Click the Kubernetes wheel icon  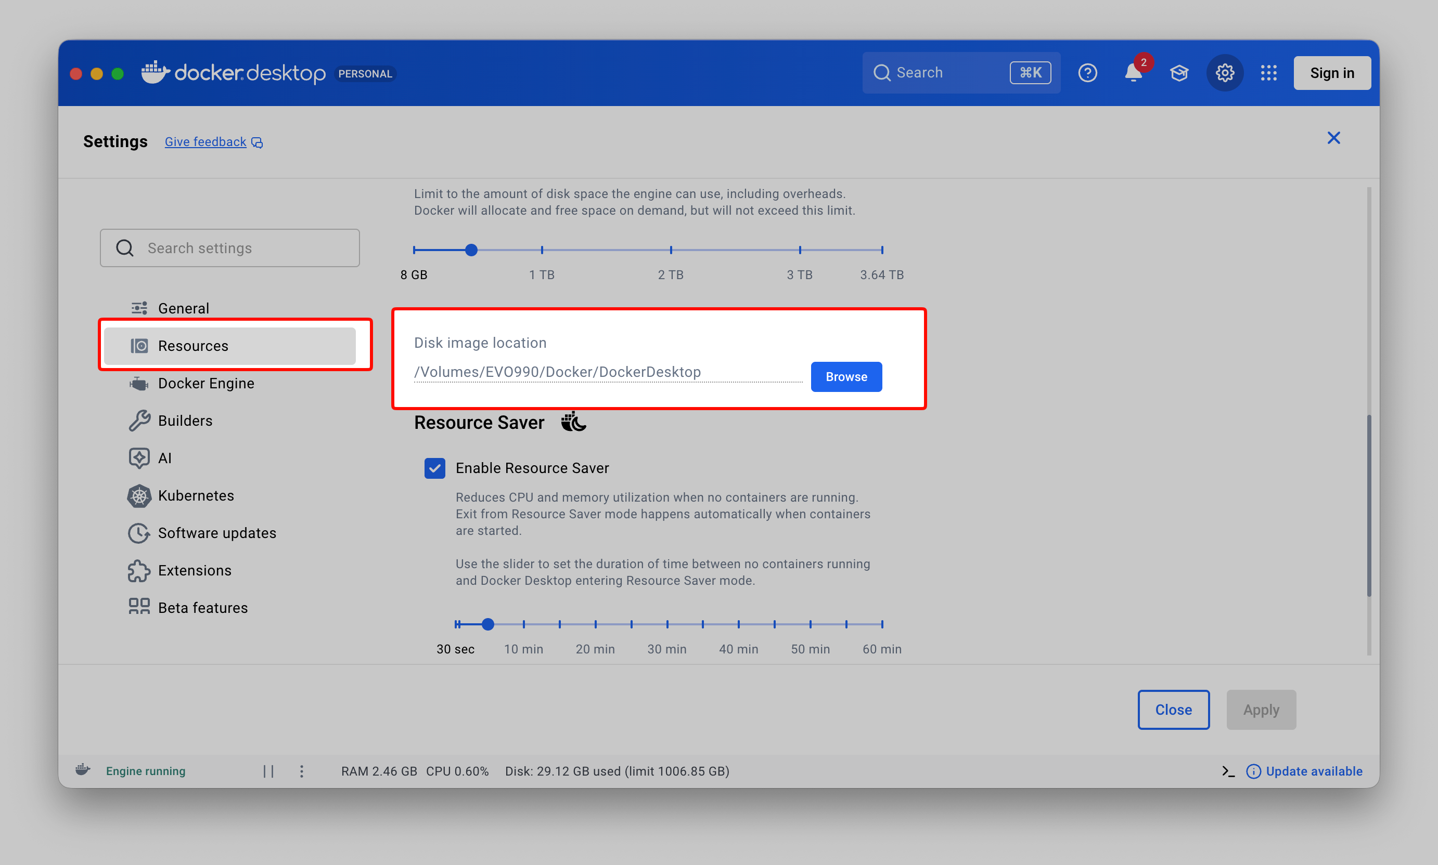pos(139,495)
